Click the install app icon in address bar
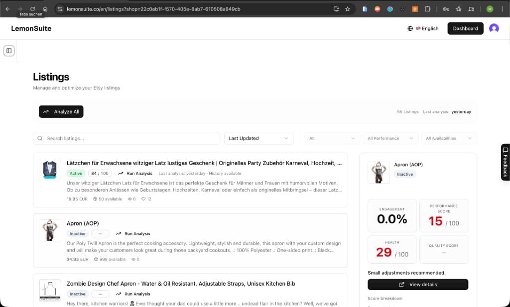The height and width of the screenshot is (307, 510). pyautogui.click(x=336, y=9)
